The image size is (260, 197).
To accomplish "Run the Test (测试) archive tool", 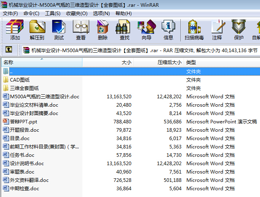I will tap(59, 27).
